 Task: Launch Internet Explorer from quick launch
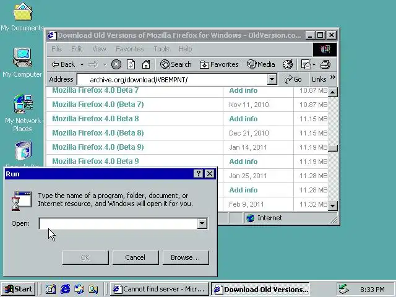[x=65, y=289]
